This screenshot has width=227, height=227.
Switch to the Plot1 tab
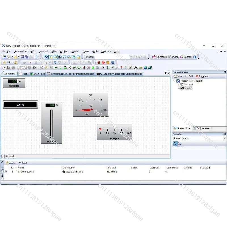coord(24,74)
